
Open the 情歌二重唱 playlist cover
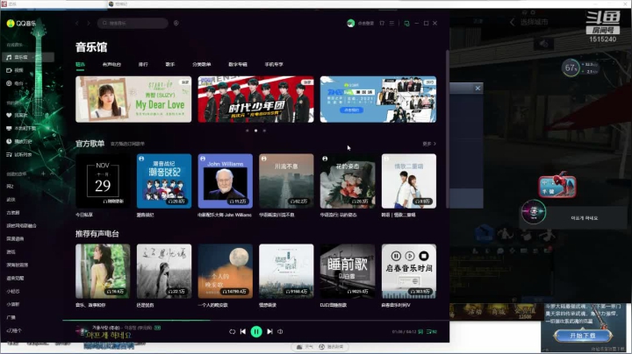[409, 181]
